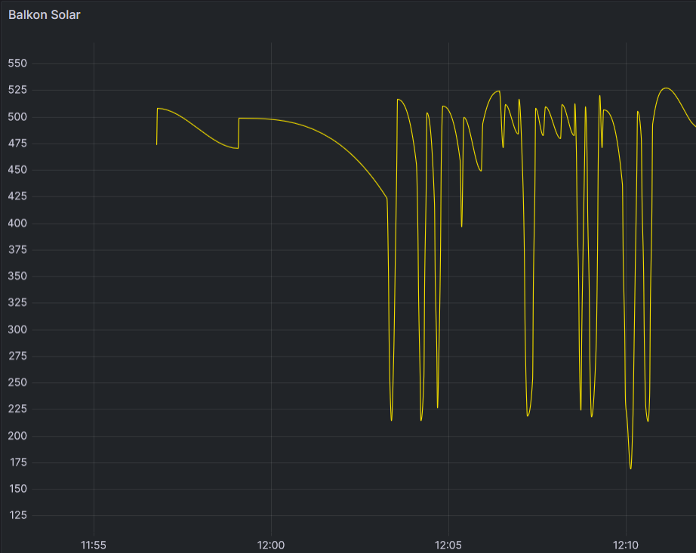Click the 12:10 time axis label
This screenshot has height=553, width=696.
[626, 545]
